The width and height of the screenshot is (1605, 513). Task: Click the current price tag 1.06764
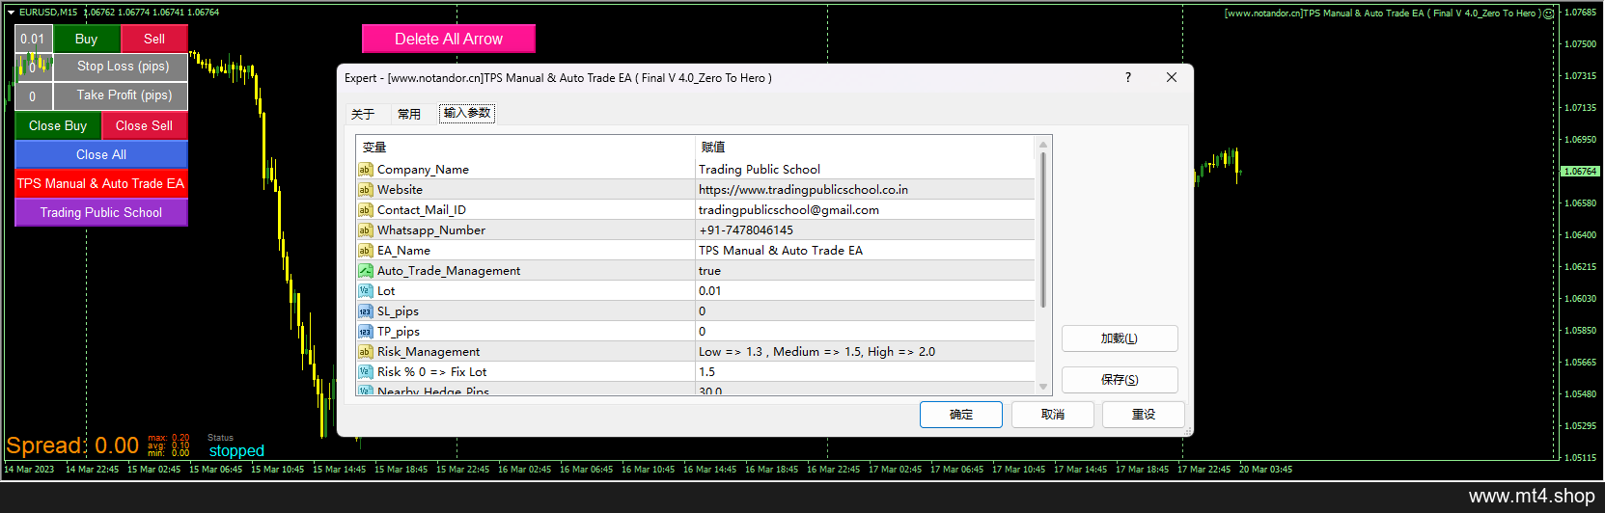(1580, 172)
